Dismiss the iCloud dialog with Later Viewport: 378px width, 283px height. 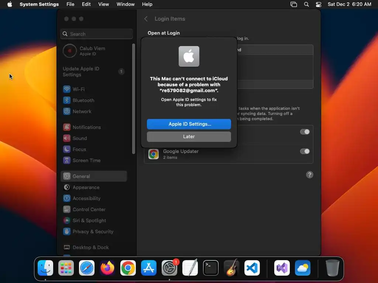pos(189,136)
